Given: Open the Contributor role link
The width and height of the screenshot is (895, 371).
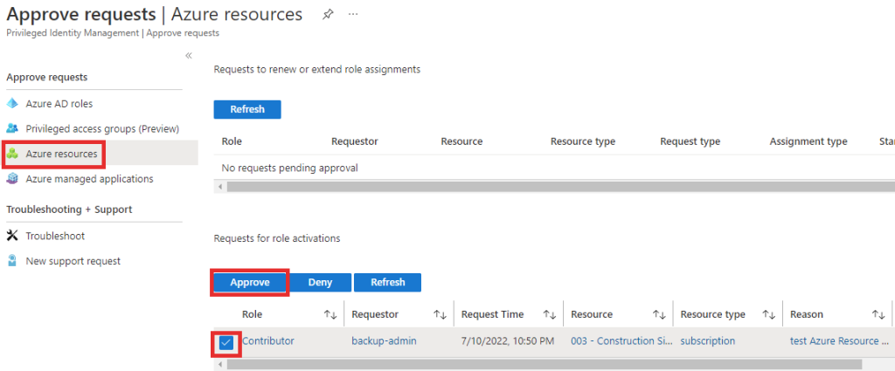Looking at the screenshot, I should click(268, 340).
